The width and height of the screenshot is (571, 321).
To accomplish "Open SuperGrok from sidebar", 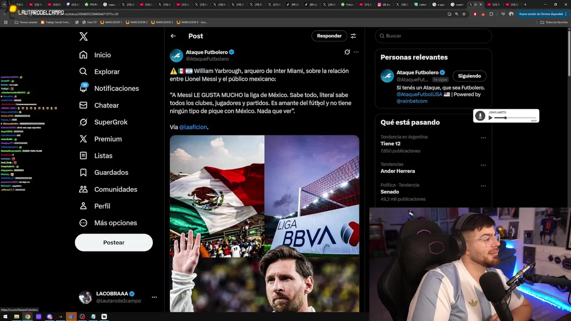I will point(103,122).
